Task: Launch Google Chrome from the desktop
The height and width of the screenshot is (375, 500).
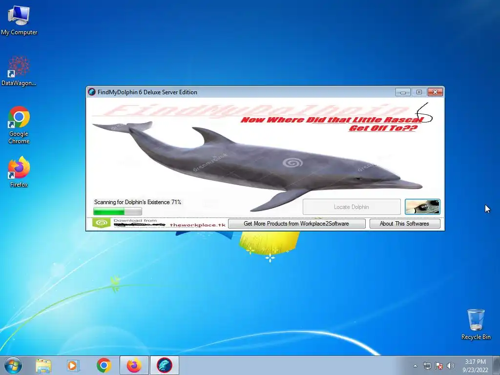Action: (19, 125)
